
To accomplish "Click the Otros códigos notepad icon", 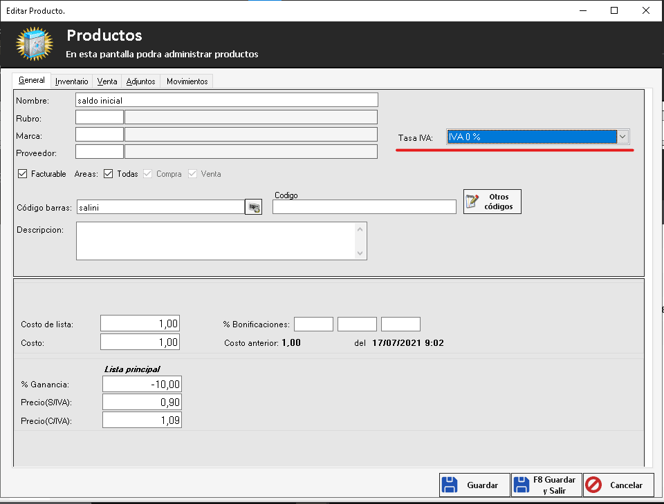I will tap(473, 202).
